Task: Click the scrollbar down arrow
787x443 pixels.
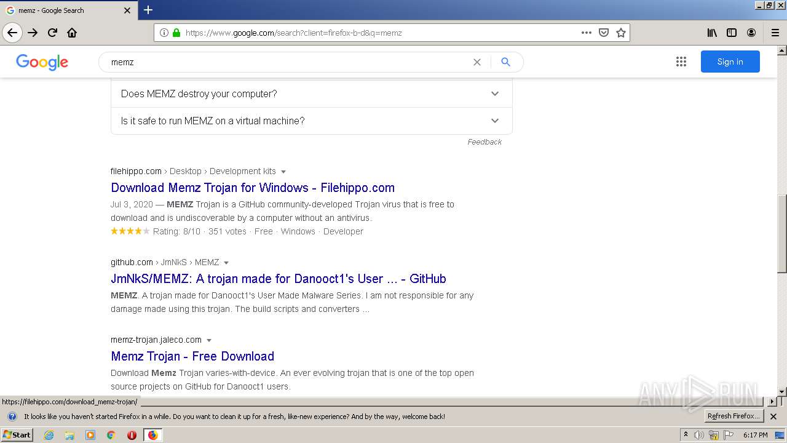Action: (x=782, y=392)
